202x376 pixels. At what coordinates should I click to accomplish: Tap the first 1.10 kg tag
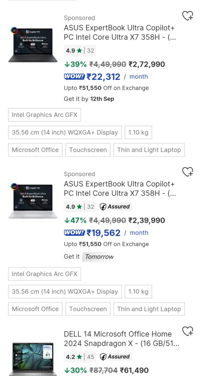coord(138,132)
